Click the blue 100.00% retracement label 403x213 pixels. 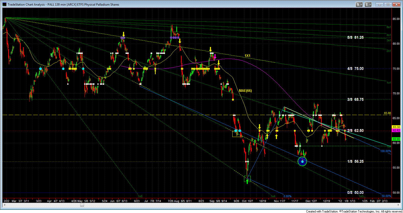click(386, 151)
